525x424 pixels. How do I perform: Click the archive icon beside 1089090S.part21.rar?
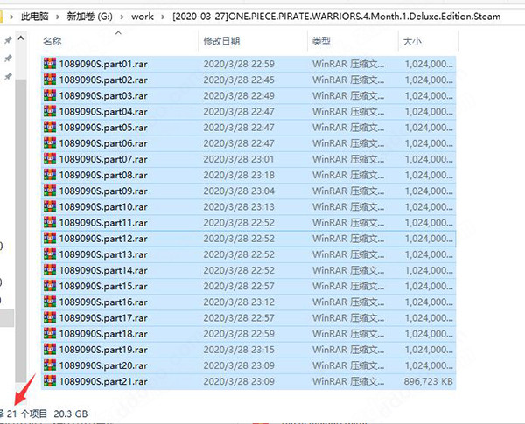[50, 381]
